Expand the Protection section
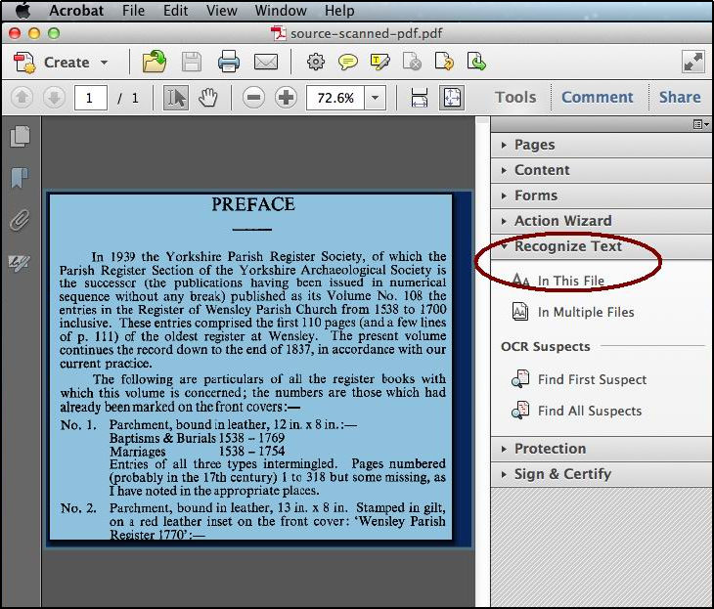714x609 pixels. click(x=602, y=449)
